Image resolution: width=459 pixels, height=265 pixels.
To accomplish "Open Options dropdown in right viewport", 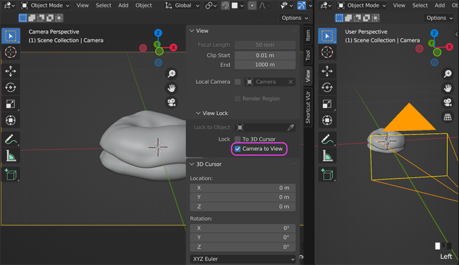I will (439, 18).
